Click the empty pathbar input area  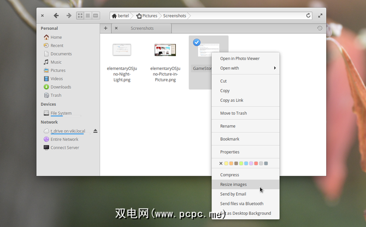click(247, 16)
